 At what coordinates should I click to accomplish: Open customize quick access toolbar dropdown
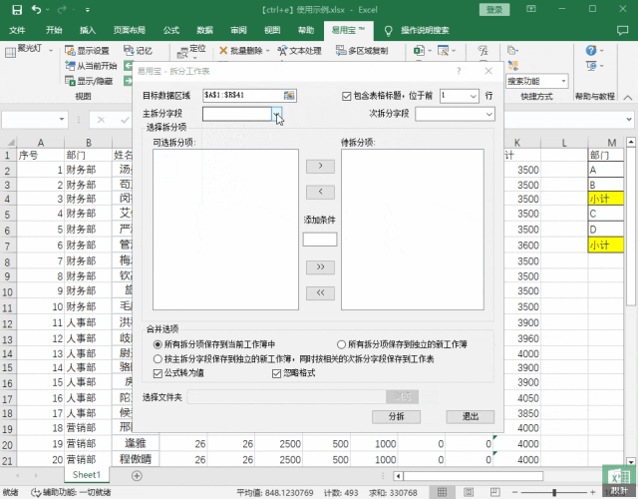[x=88, y=10]
